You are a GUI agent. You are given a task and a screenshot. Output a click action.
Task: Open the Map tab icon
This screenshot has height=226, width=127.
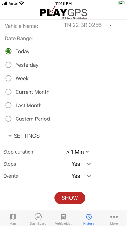click(x=13, y=217)
